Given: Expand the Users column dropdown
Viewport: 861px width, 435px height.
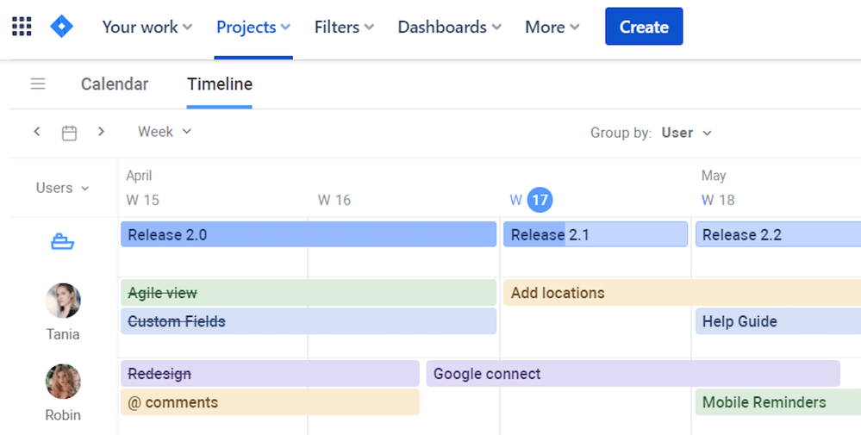Looking at the screenshot, I should [62, 188].
